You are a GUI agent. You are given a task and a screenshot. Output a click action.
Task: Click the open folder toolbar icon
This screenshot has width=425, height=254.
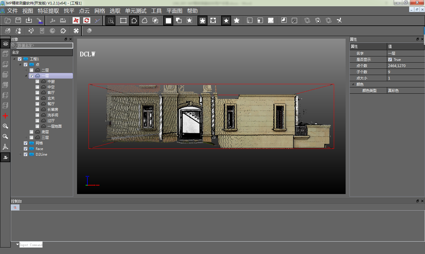pyautogui.click(x=8, y=20)
